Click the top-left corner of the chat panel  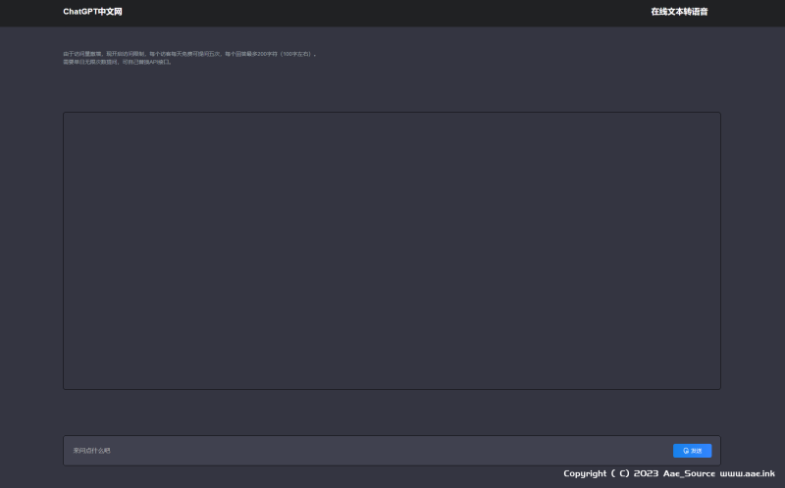pos(68,117)
